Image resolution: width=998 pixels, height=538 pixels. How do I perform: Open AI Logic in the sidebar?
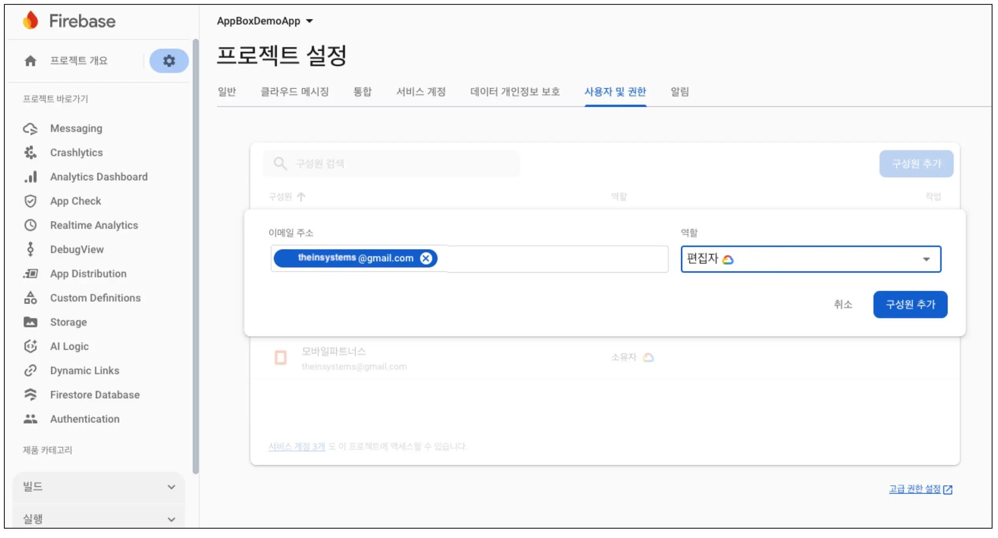[69, 346]
